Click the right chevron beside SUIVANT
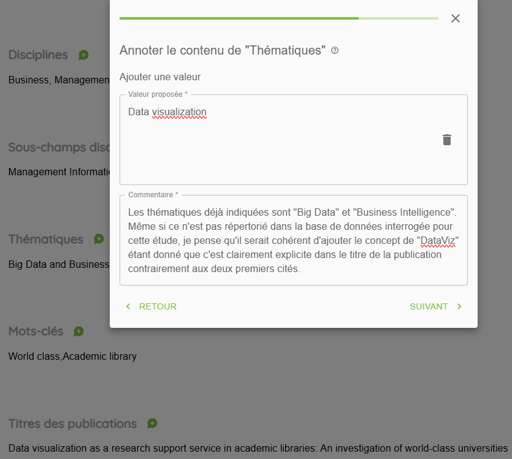This screenshot has width=512, height=459. point(459,306)
